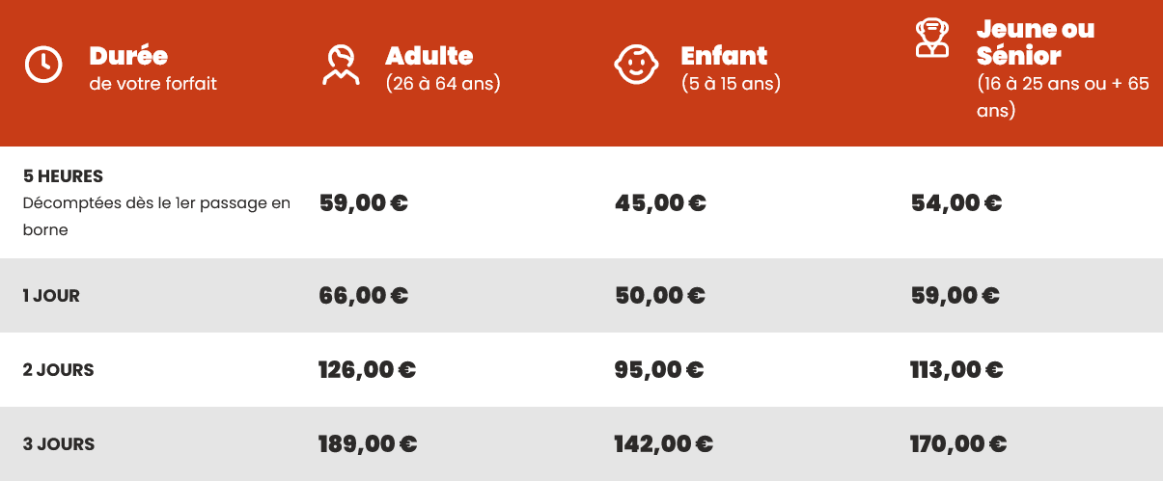Screen dimensions: 1163x481
Task: Click the 113,00 € senior two-day price
Action: [x=956, y=370]
